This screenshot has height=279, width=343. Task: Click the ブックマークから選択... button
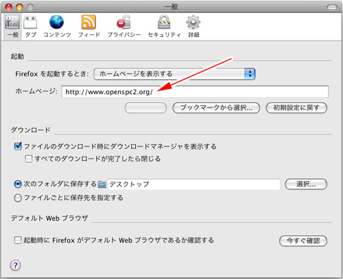216,108
